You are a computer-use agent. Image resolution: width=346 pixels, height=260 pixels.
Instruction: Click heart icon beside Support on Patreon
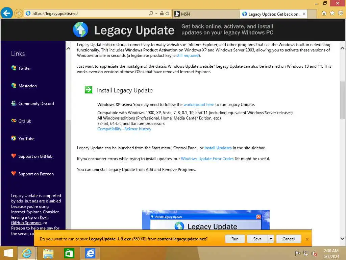[14, 174]
